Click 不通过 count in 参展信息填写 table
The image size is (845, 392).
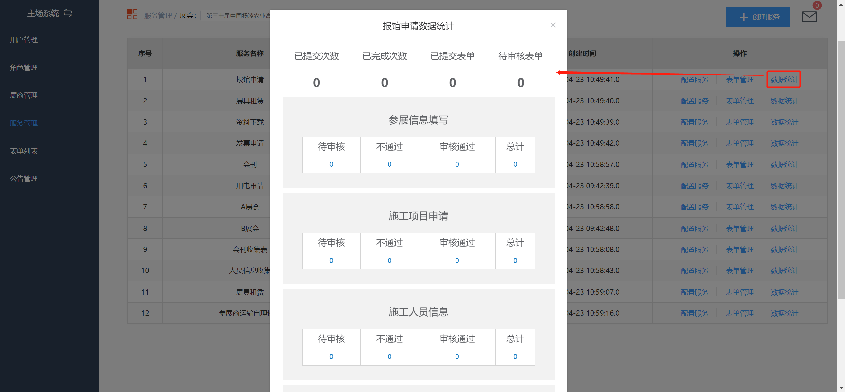389,164
